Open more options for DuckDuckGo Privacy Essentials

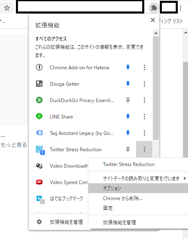[144, 100]
